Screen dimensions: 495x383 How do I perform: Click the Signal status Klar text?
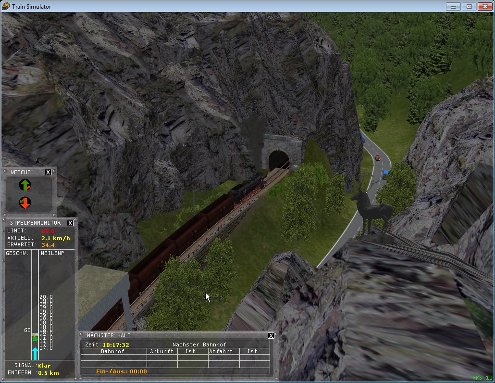[x=44, y=366]
